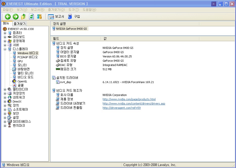The width and height of the screenshot is (236, 168).
Task: Click the 구입 purchase toolbar button
Action: [x=74, y=17]
